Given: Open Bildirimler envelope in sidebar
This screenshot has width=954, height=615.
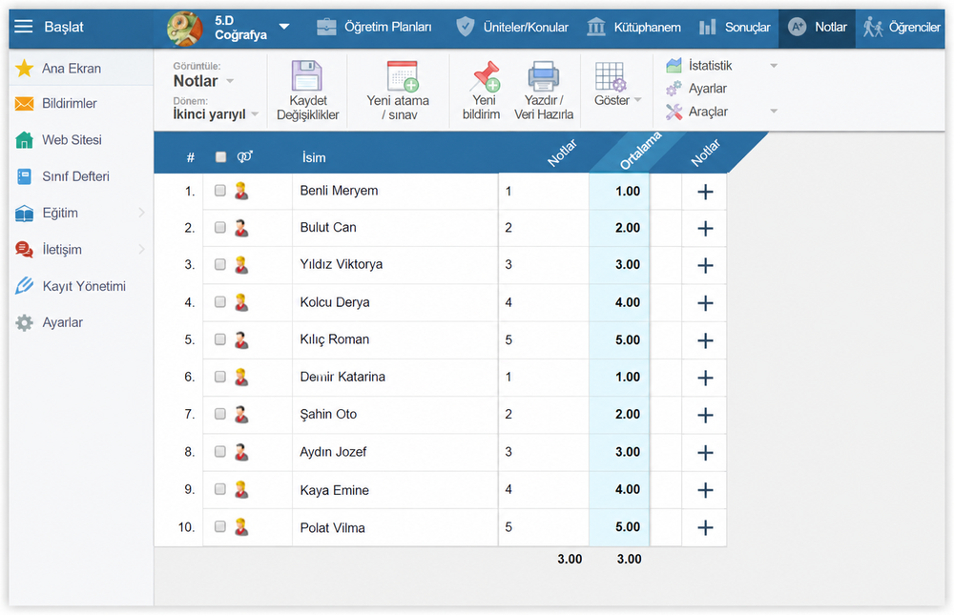Looking at the screenshot, I should [25, 104].
